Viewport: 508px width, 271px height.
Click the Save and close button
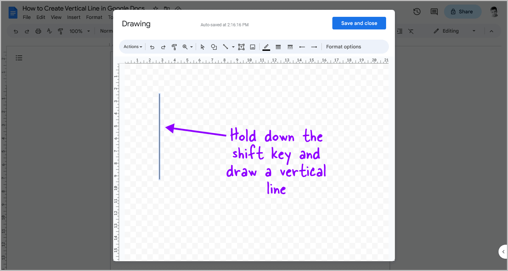point(359,23)
